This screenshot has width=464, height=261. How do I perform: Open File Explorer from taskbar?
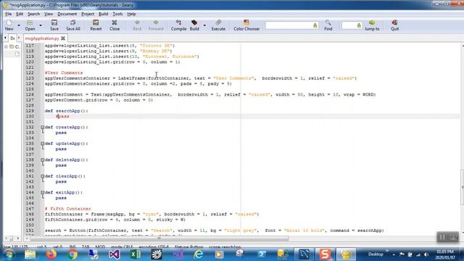click(30, 254)
